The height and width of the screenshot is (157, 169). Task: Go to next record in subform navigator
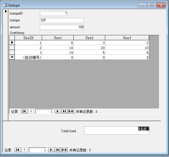pos(58,111)
